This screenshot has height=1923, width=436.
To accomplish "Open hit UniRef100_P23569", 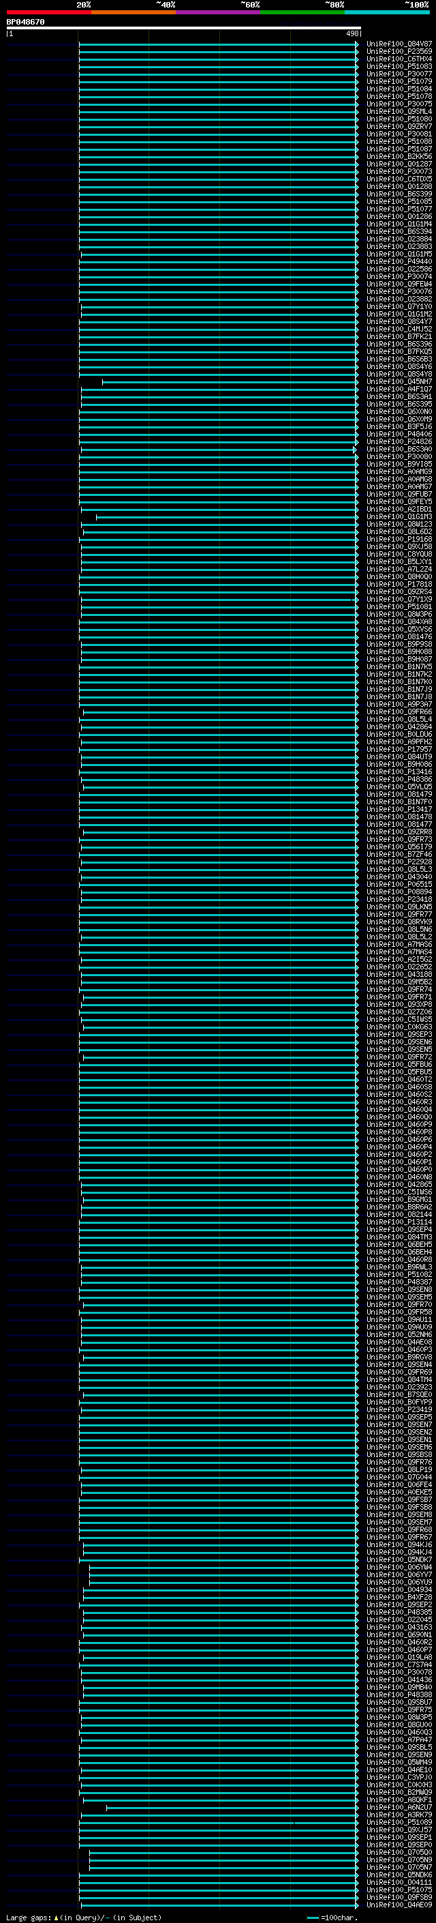I will (399, 52).
